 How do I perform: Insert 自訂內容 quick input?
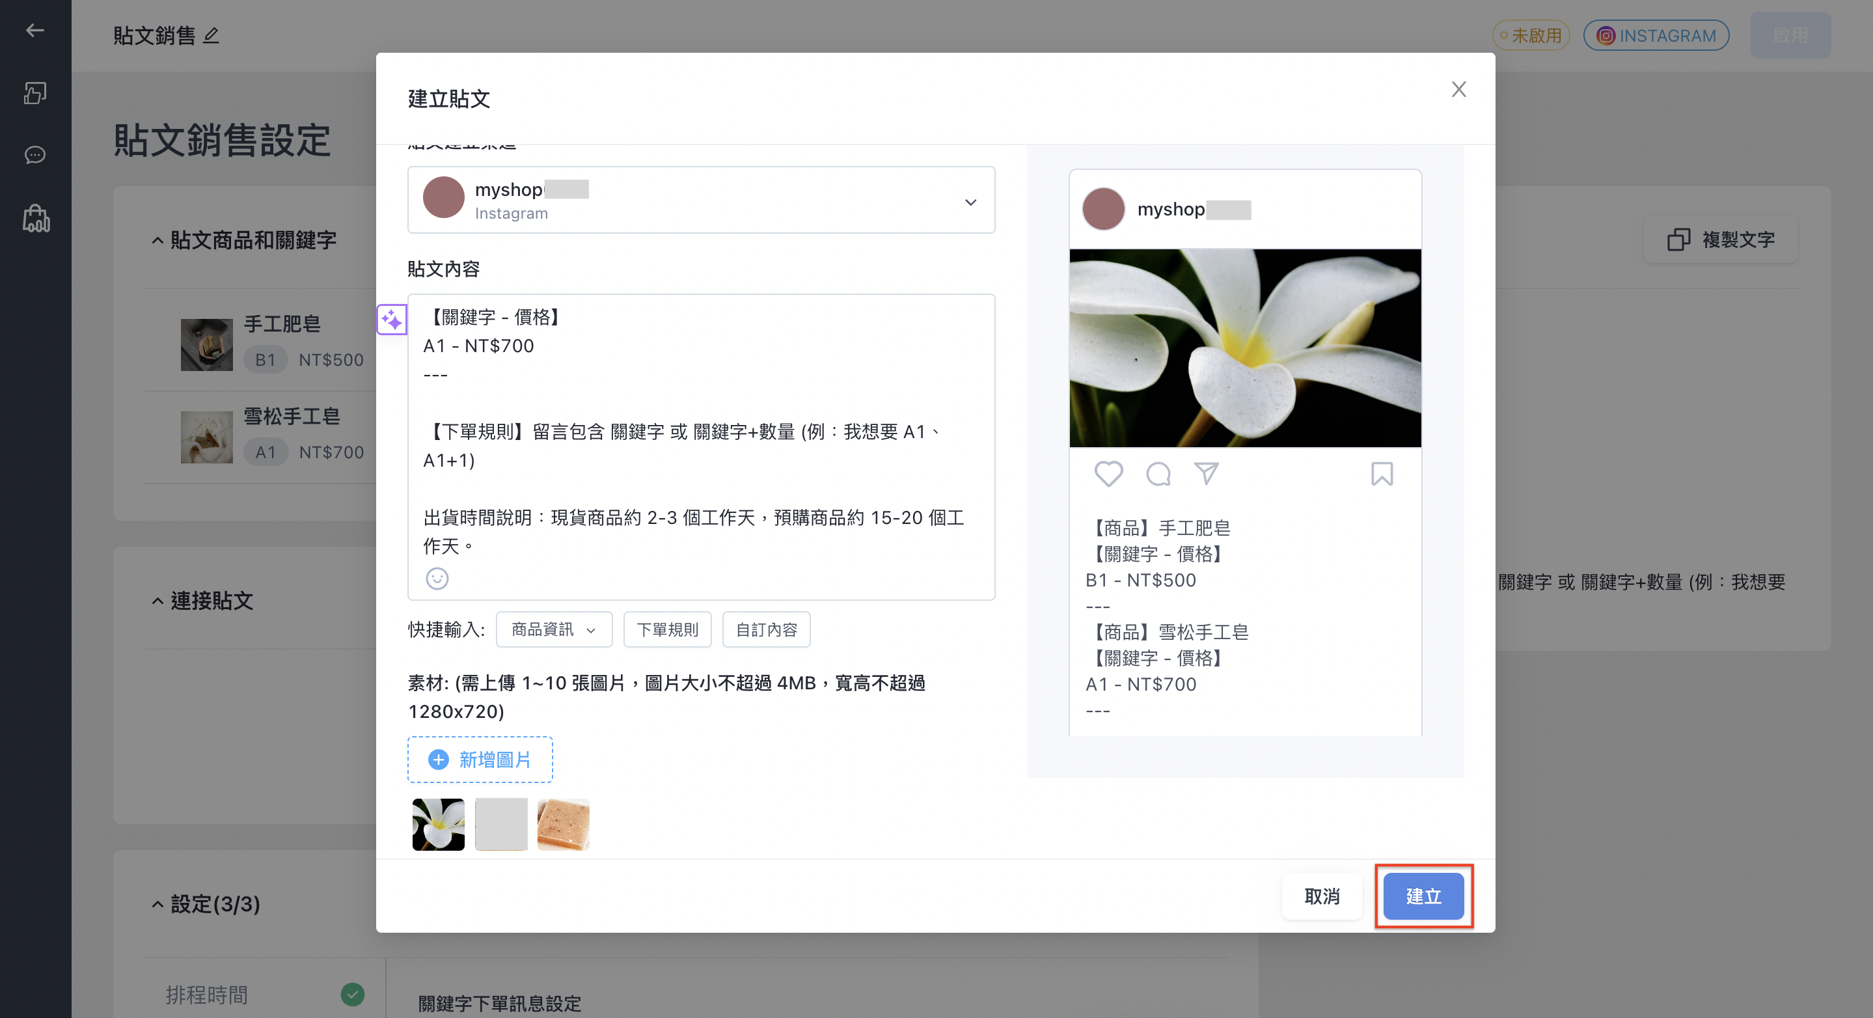click(767, 629)
